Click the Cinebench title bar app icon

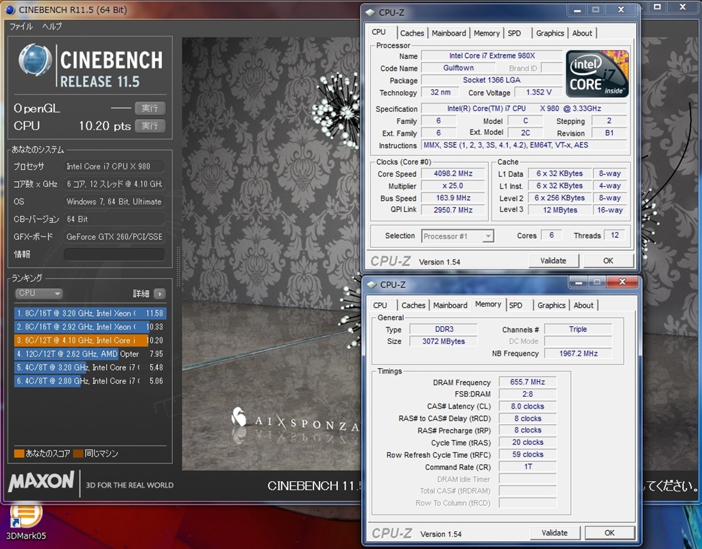pos(10,10)
